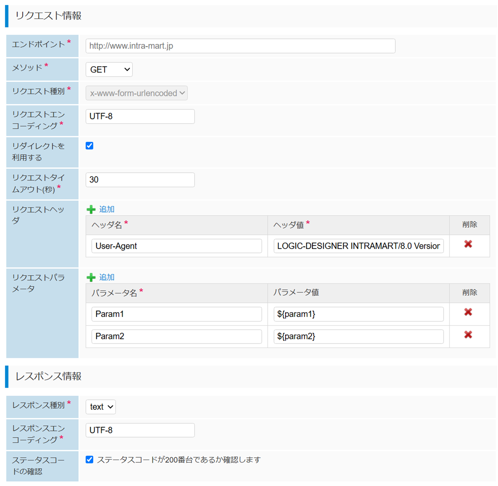Delete the Param2 parameter row
The image size is (498, 486).
point(468,335)
